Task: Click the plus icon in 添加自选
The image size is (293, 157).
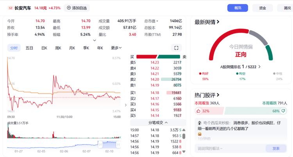Action: (x=69, y=8)
